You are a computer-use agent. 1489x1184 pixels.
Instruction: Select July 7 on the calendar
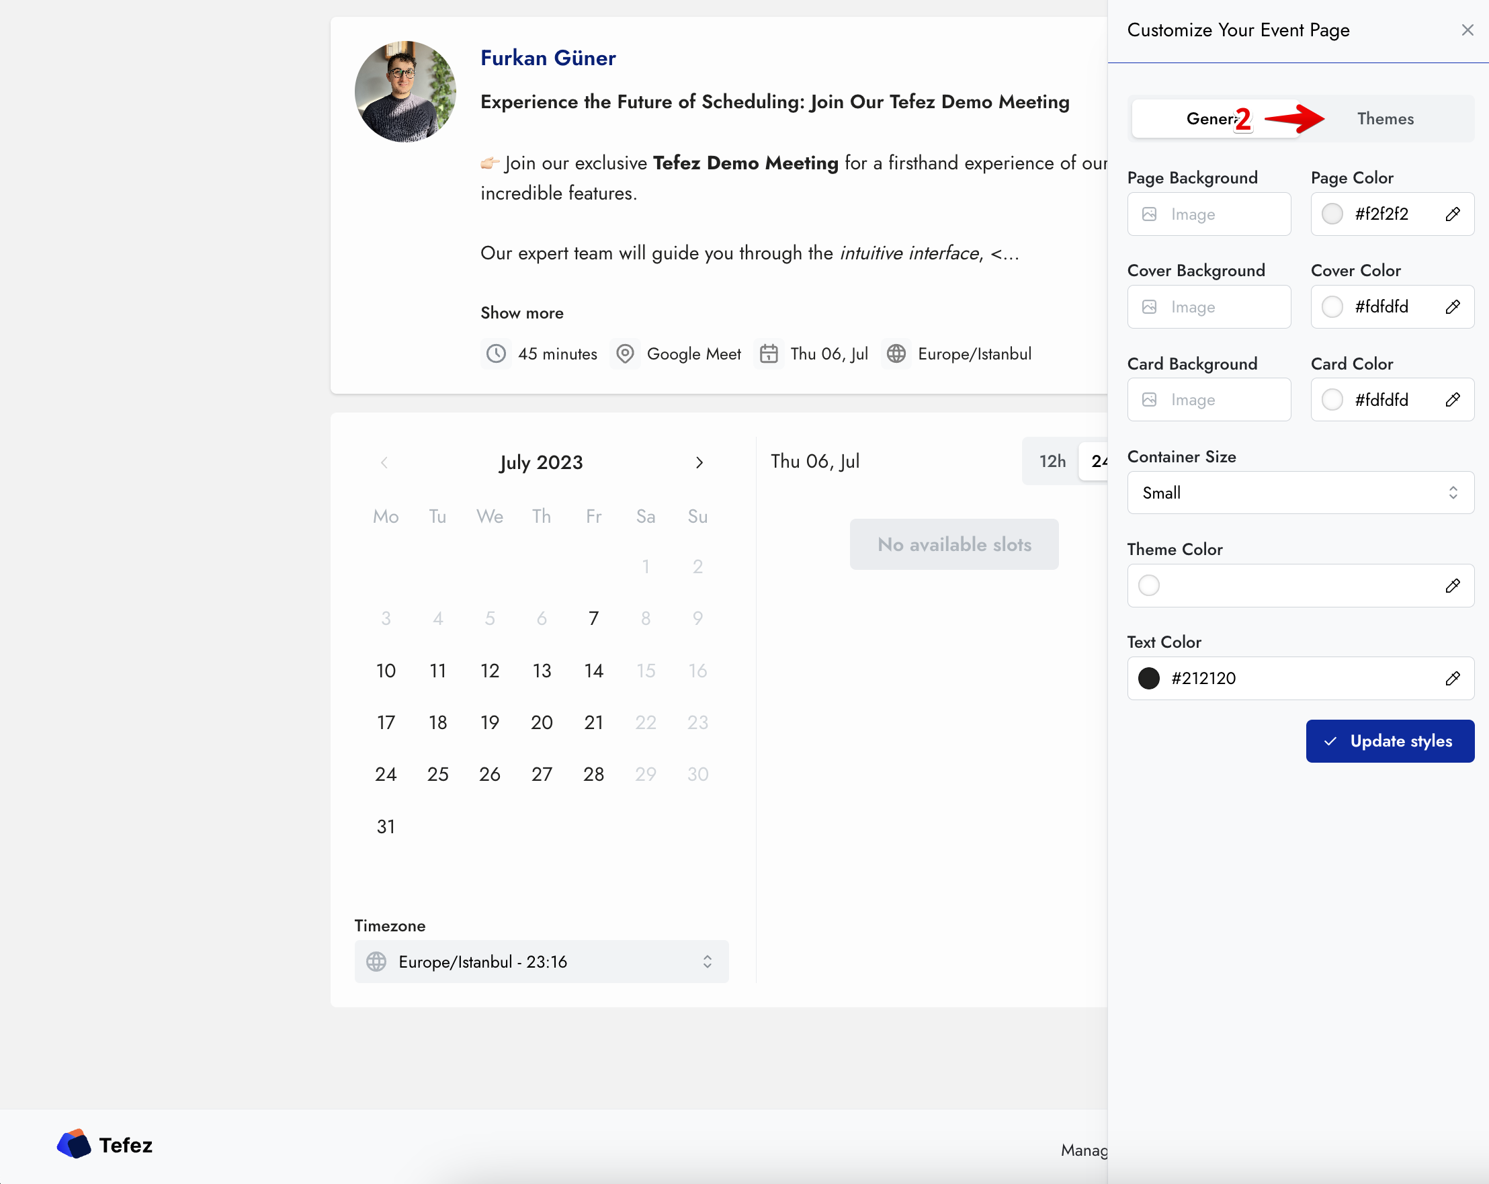click(x=593, y=618)
